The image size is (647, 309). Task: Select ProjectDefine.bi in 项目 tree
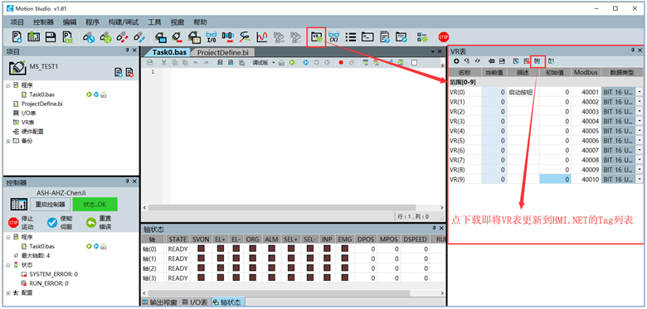click(x=41, y=104)
